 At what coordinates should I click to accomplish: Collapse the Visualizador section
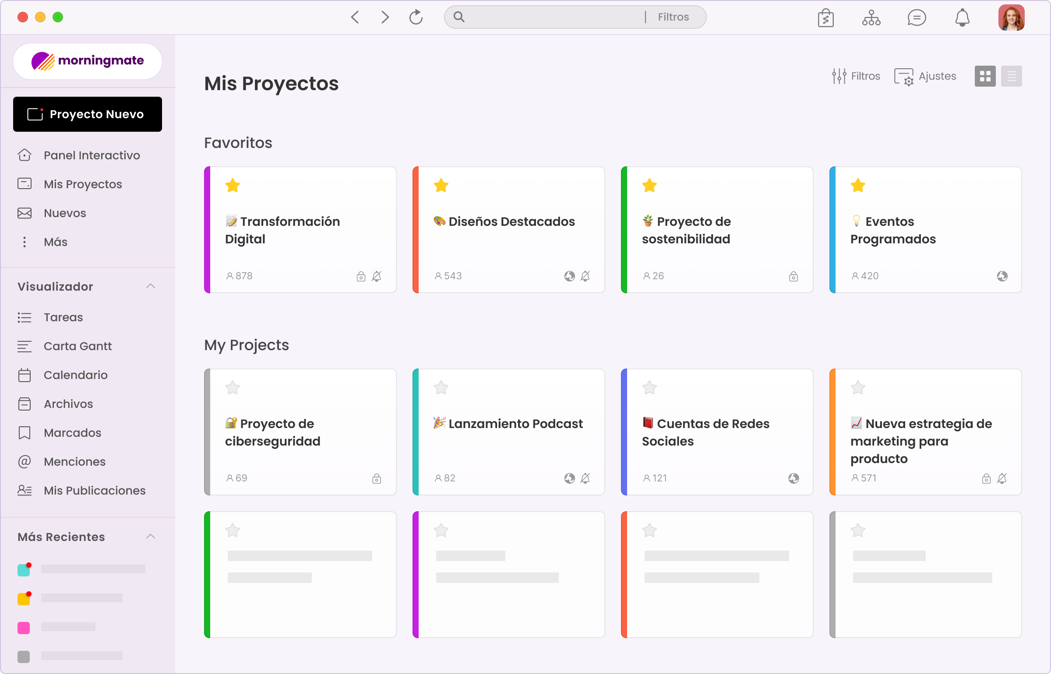pos(151,286)
